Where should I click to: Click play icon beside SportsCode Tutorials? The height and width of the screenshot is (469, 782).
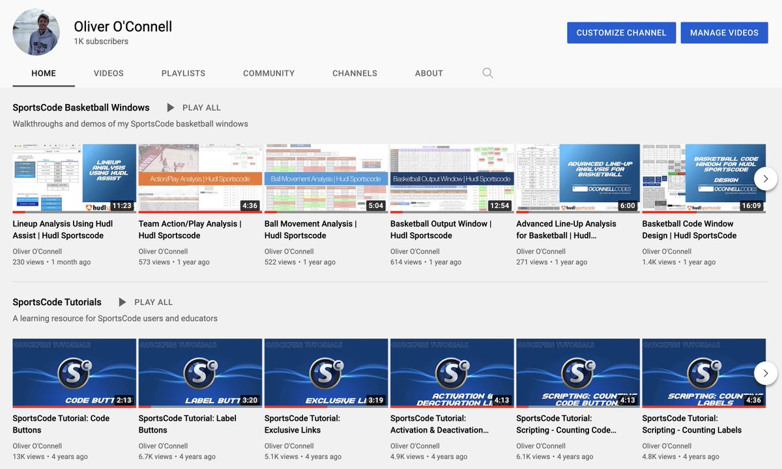[123, 302]
